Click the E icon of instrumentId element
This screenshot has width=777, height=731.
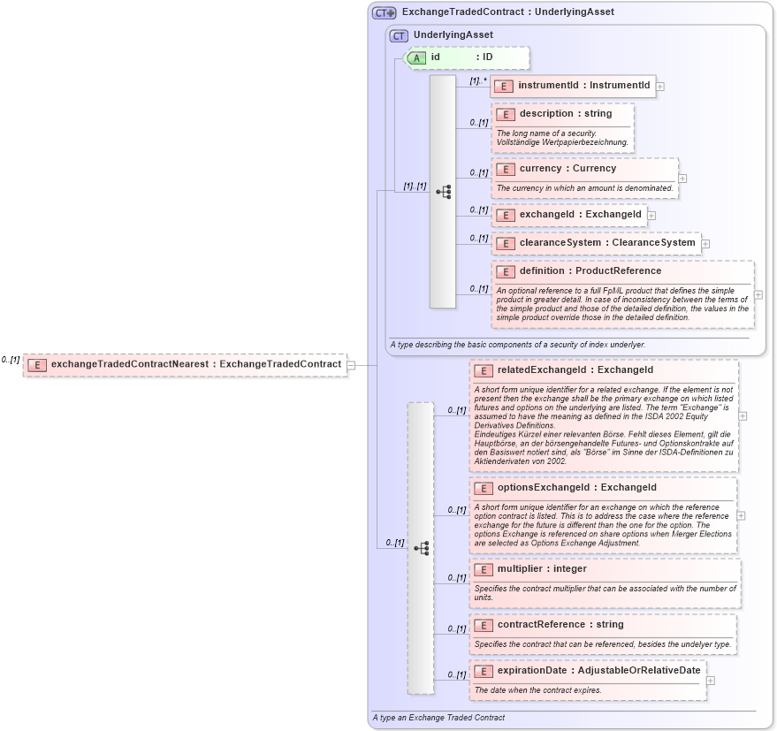click(x=504, y=87)
